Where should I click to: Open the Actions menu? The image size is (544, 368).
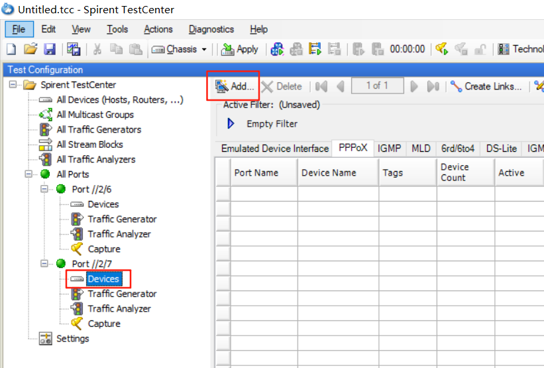tap(158, 29)
